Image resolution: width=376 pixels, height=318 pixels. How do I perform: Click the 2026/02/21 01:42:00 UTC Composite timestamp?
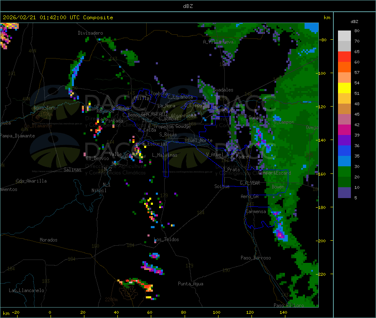[x=58, y=18]
